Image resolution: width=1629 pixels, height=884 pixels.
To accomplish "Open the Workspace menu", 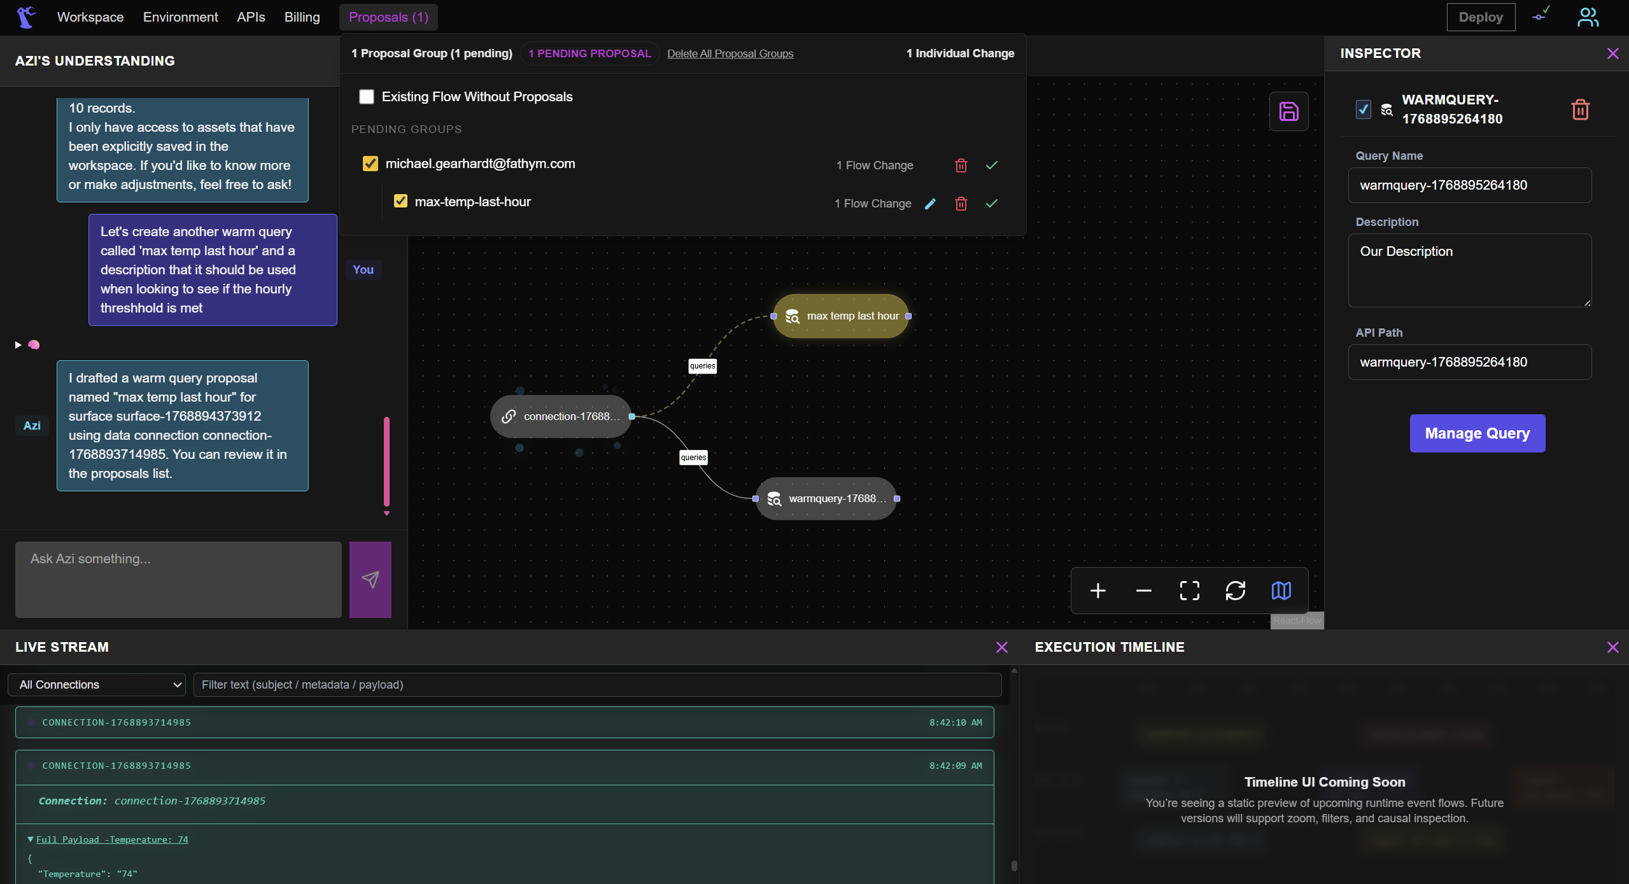I will point(90,17).
